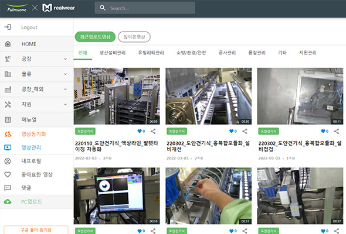Switch to the 기타 tab
Screen dimensions: 346x234
click(x=283, y=53)
